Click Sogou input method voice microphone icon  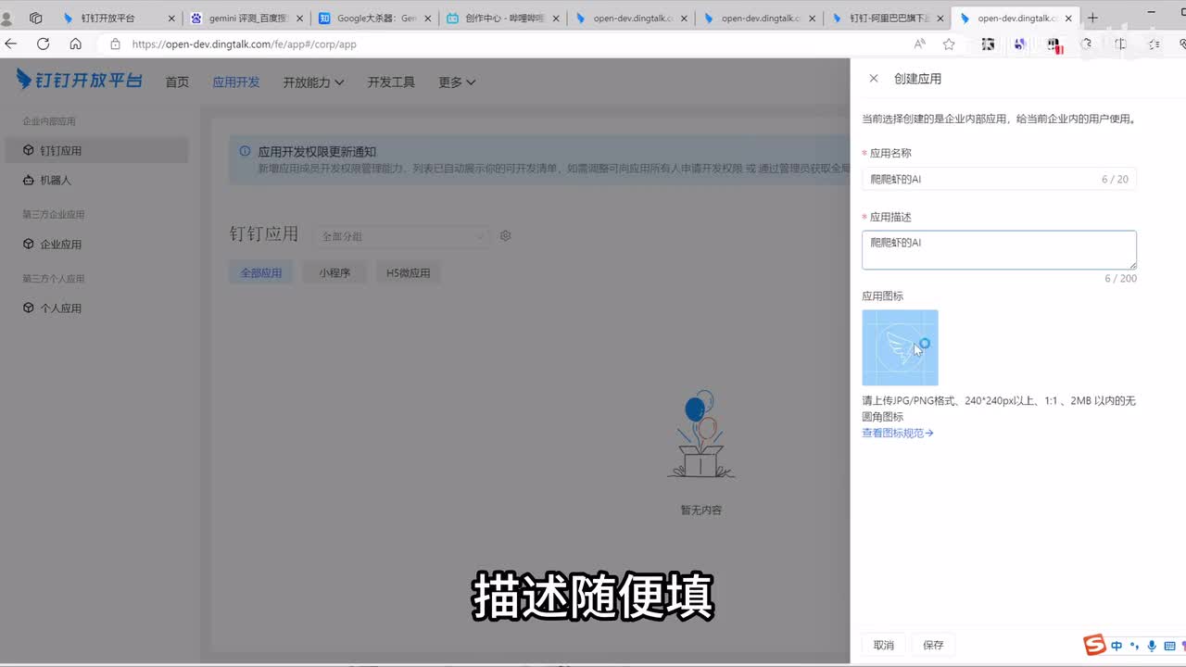click(x=1152, y=646)
